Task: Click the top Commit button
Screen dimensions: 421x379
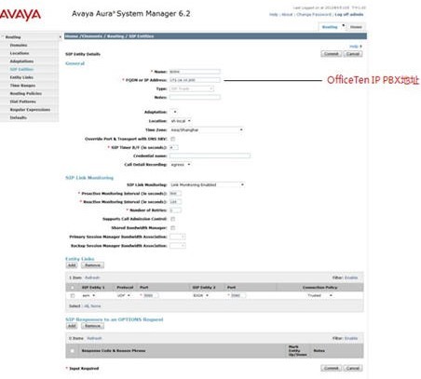Action: tap(331, 54)
